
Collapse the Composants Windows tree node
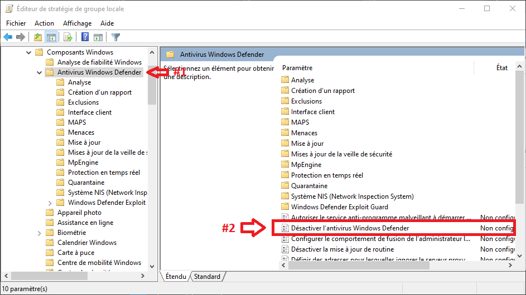[29, 52]
